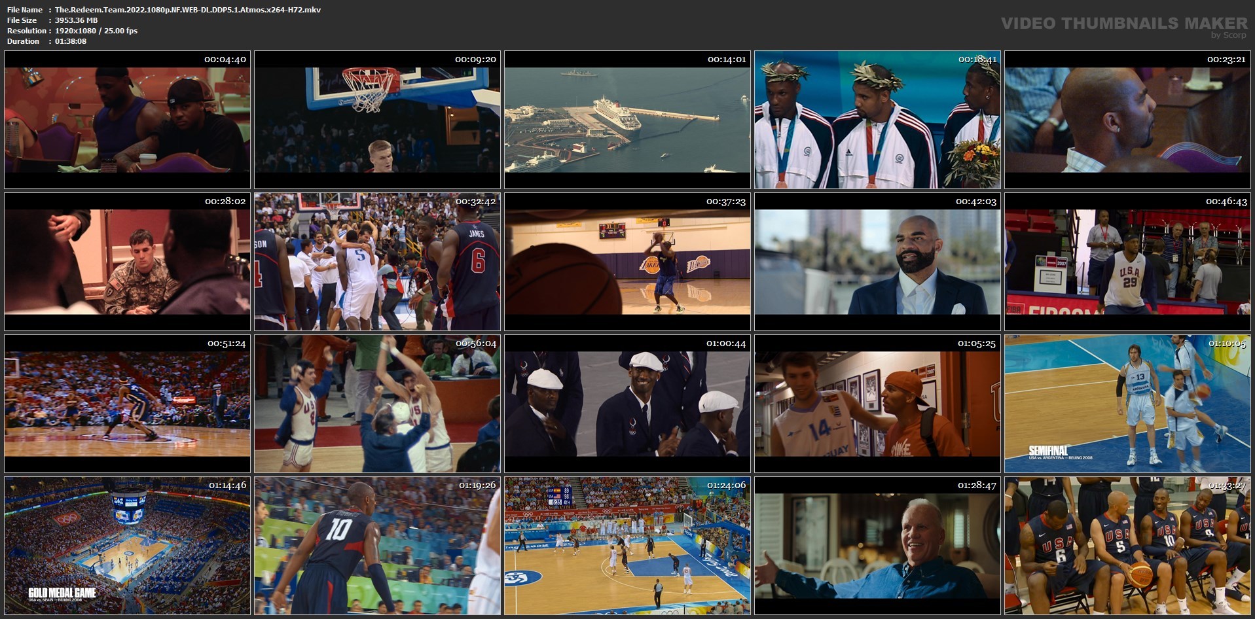1255x619 pixels.
Task: Select the thumbnail at 01:05:25
Action: pos(877,404)
